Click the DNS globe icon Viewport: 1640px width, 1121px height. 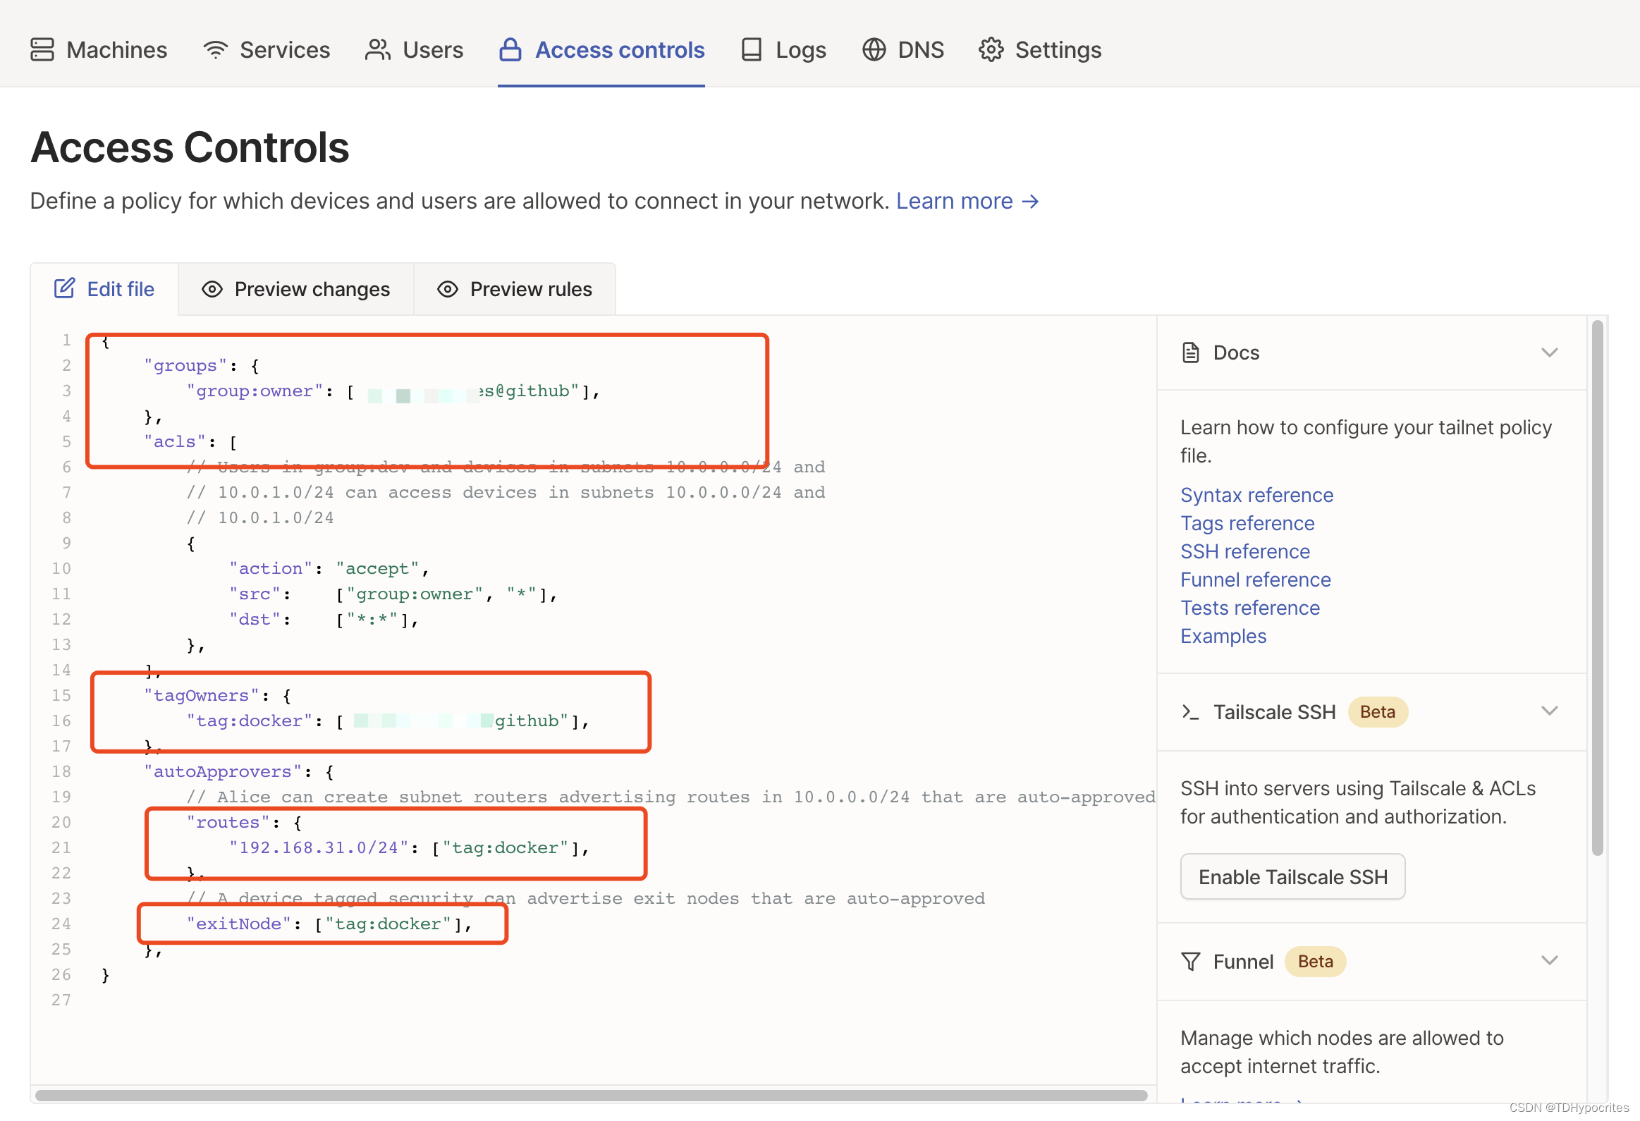tap(874, 49)
